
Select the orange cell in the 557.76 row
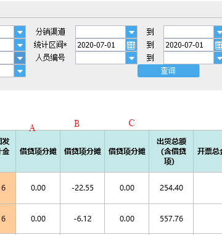7,219
